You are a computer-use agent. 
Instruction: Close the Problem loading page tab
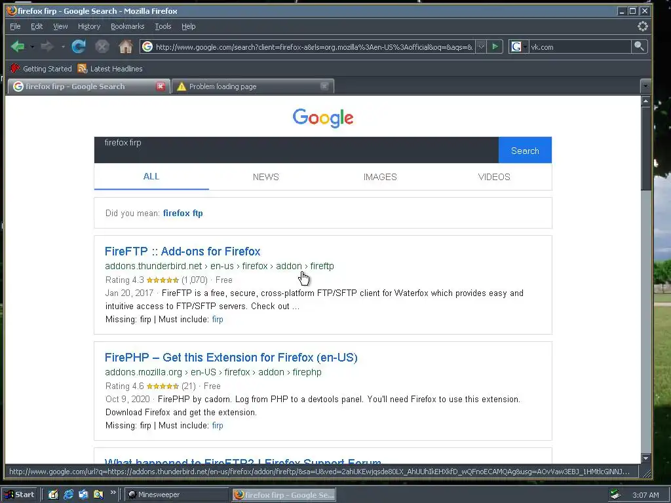point(324,86)
